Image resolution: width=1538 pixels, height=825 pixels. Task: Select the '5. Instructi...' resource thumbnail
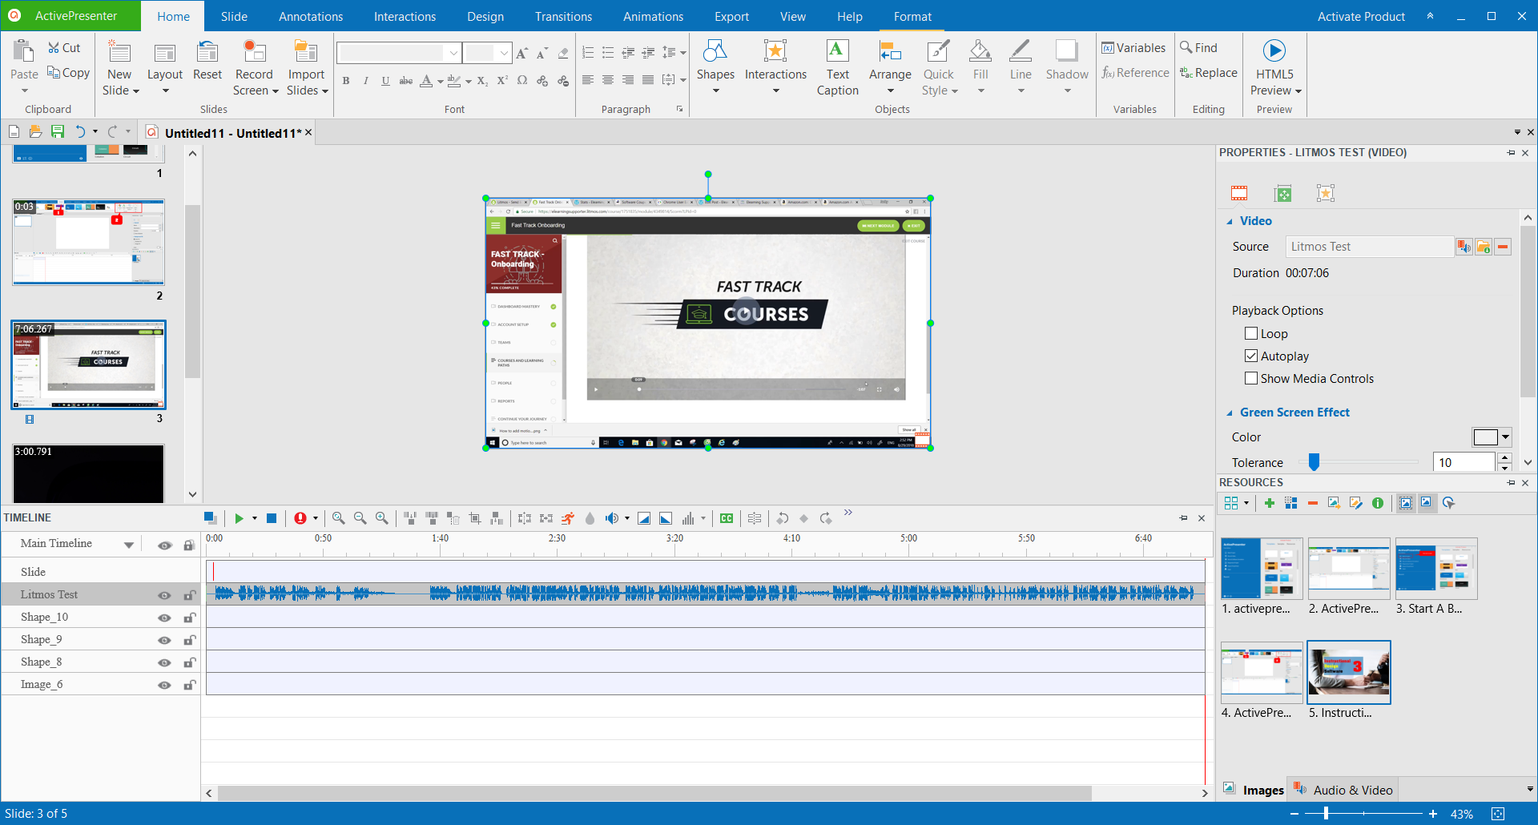pos(1349,672)
